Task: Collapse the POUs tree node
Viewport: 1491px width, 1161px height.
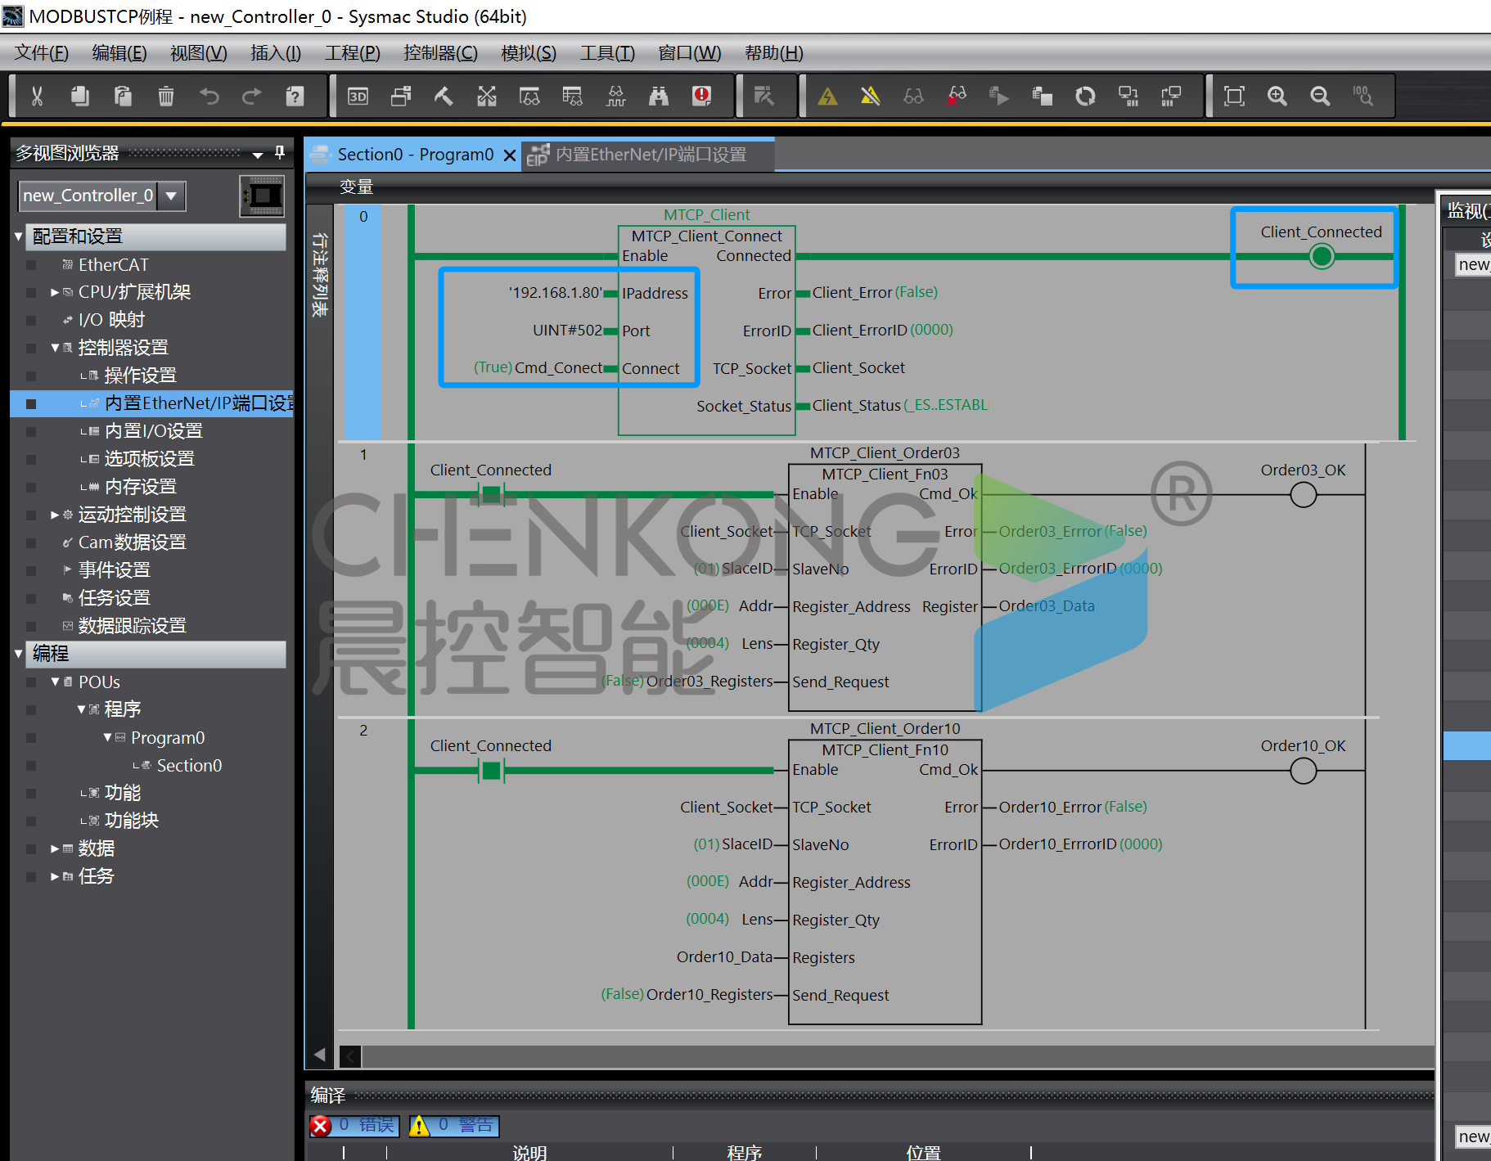Action: [55, 682]
